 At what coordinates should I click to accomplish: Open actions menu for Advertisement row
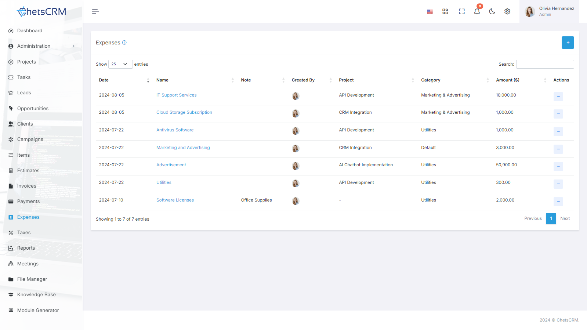558,166
